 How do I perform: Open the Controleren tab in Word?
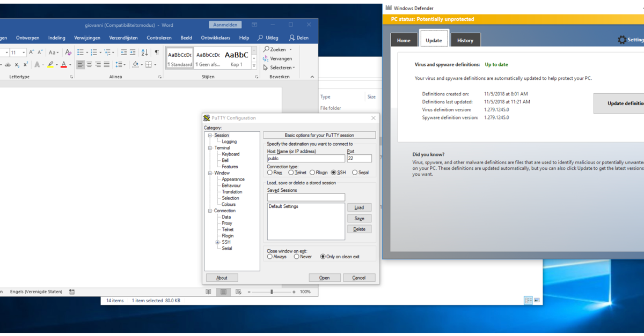[159, 38]
